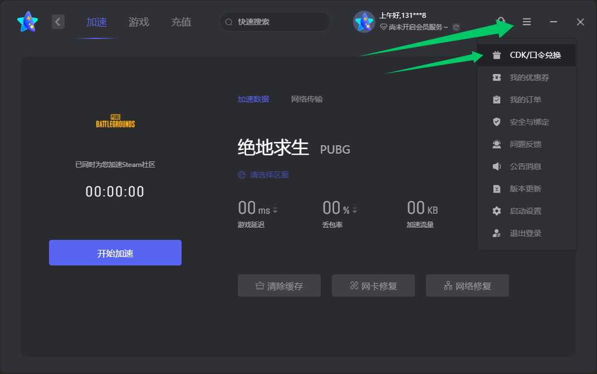The height and width of the screenshot is (374, 597).
Task: Click the PUBG subtitle text
Action: click(335, 150)
